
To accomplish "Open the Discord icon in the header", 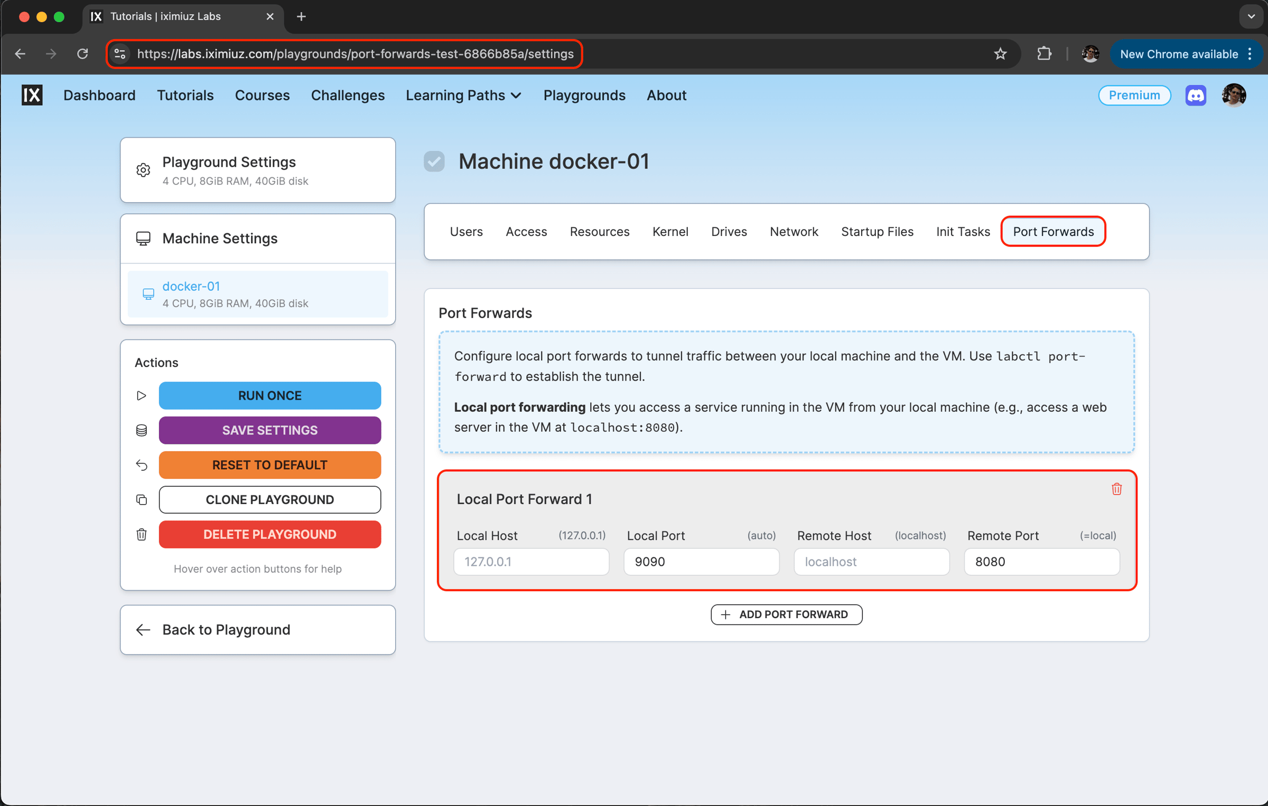I will tap(1195, 96).
